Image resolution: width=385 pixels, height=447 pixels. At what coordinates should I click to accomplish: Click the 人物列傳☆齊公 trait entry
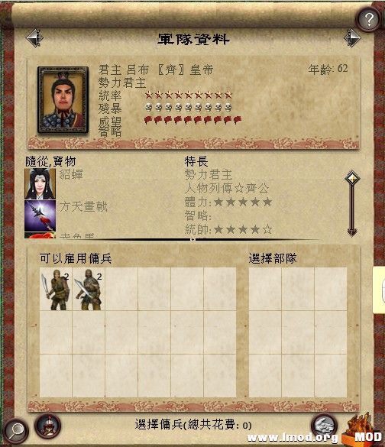227,188
